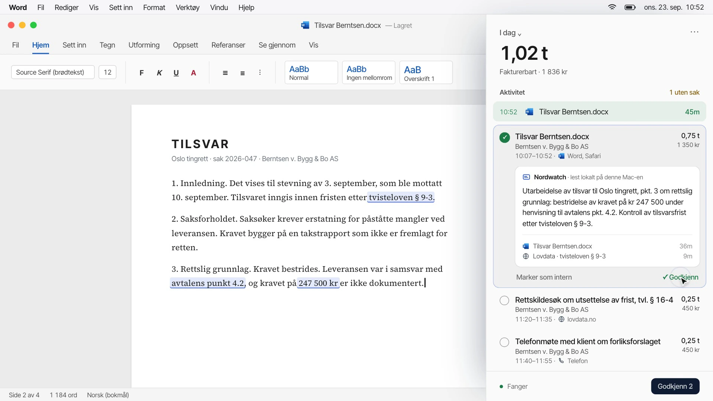Click the left paragraph alignment icon
This screenshot has width=713, height=401.
point(225,73)
